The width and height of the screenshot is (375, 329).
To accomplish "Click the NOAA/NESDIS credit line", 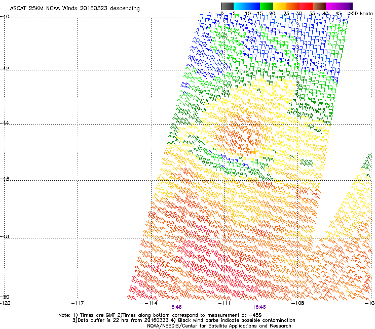I will 219,326.
